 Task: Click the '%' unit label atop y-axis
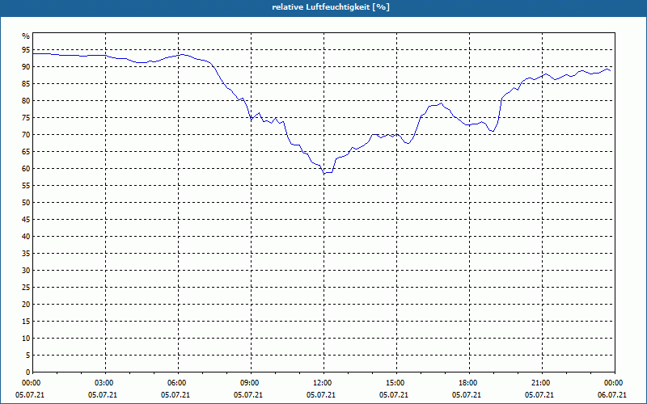click(x=26, y=36)
